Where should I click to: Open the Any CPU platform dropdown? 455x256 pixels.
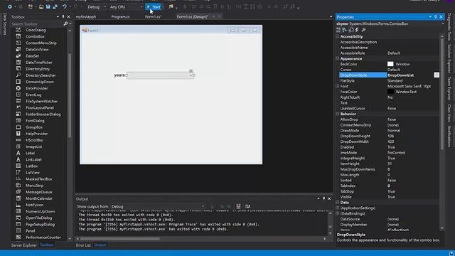(x=127, y=6)
